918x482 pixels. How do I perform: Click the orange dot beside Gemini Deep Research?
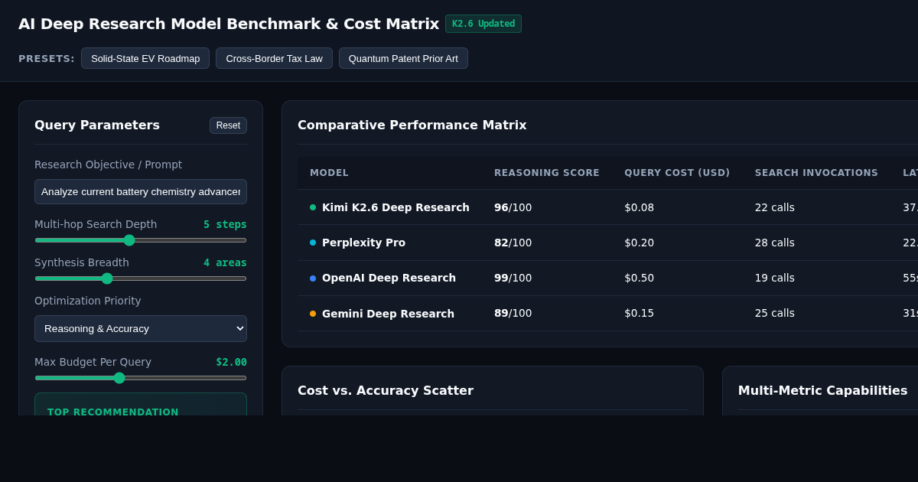coord(313,314)
